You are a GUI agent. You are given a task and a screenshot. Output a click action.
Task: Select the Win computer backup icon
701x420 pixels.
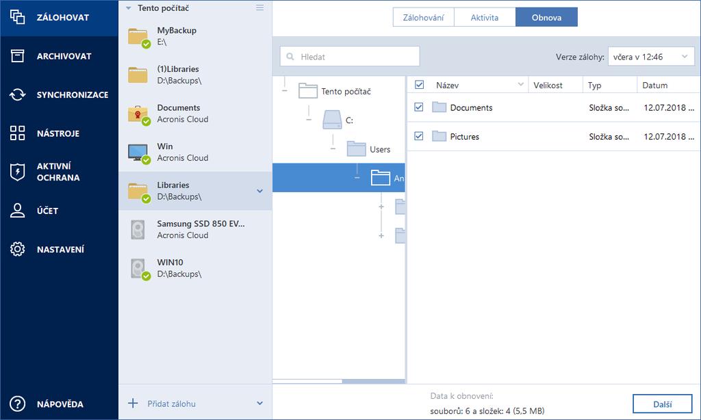coord(138,153)
